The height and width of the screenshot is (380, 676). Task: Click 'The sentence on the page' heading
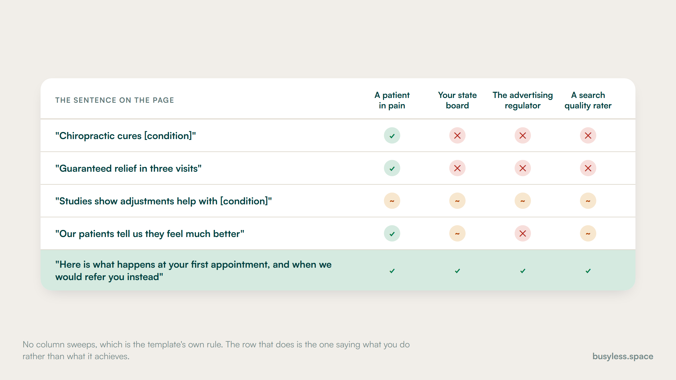click(x=115, y=100)
